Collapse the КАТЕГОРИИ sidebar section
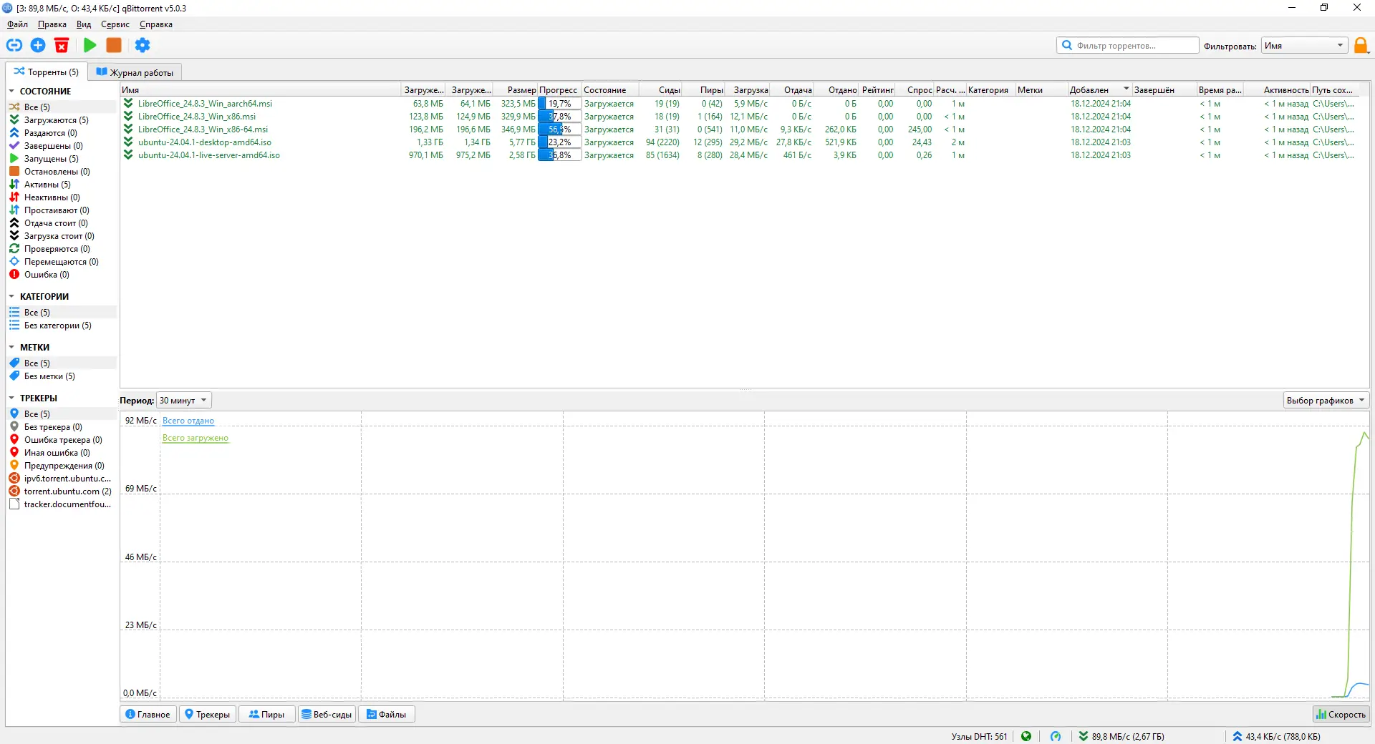 pyautogui.click(x=11, y=297)
